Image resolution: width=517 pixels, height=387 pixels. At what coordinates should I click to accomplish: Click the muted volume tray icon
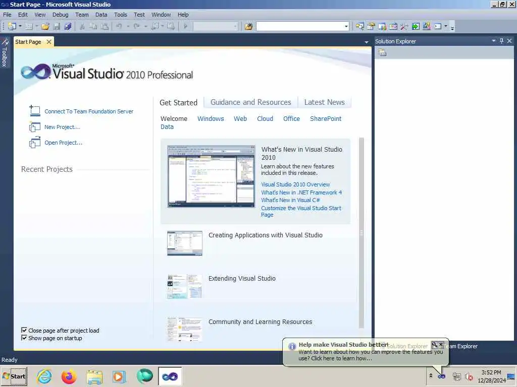(x=469, y=376)
